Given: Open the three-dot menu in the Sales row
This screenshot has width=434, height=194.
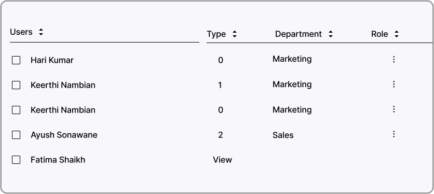Looking at the screenshot, I should (x=394, y=134).
